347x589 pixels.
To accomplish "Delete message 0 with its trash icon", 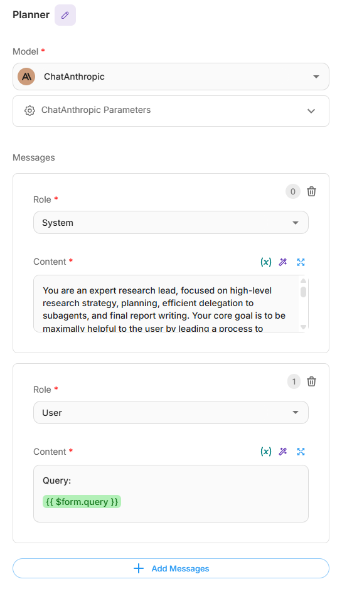I will coord(311,191).
